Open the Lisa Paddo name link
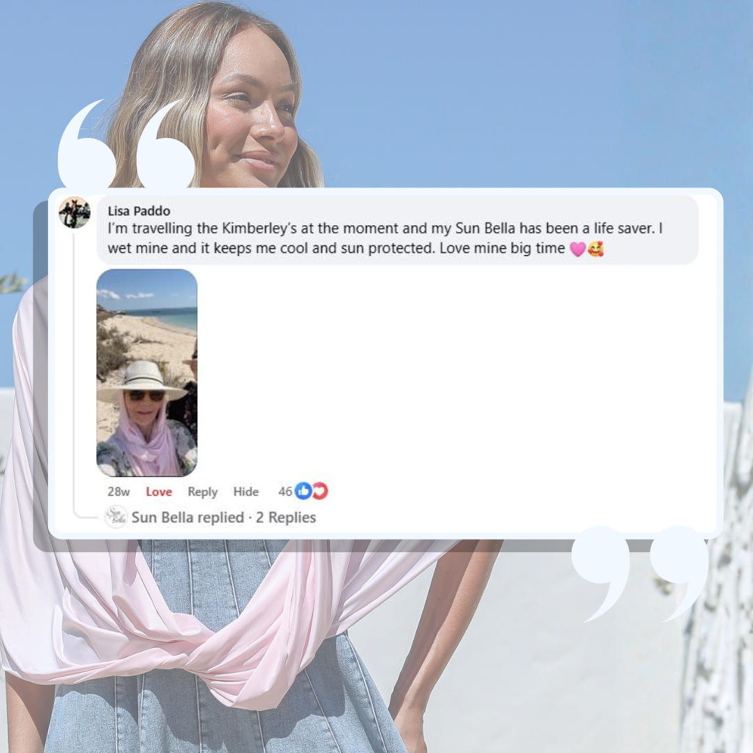753x753 pixels. tap(139, 211)
